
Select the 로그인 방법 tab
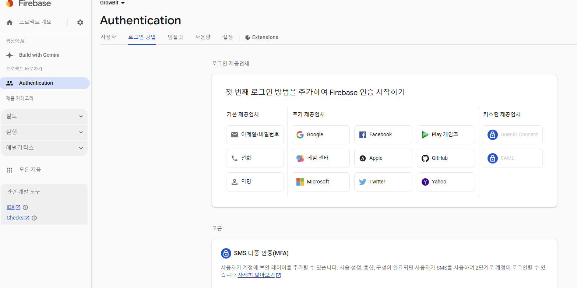coord(142,38)
